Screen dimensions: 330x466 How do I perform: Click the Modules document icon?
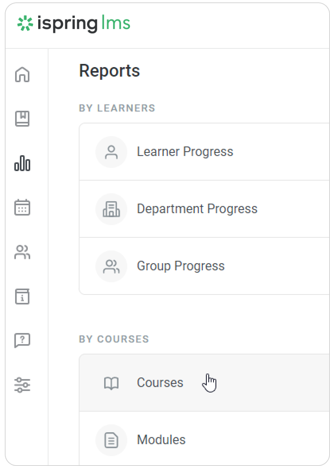point(111,440)
